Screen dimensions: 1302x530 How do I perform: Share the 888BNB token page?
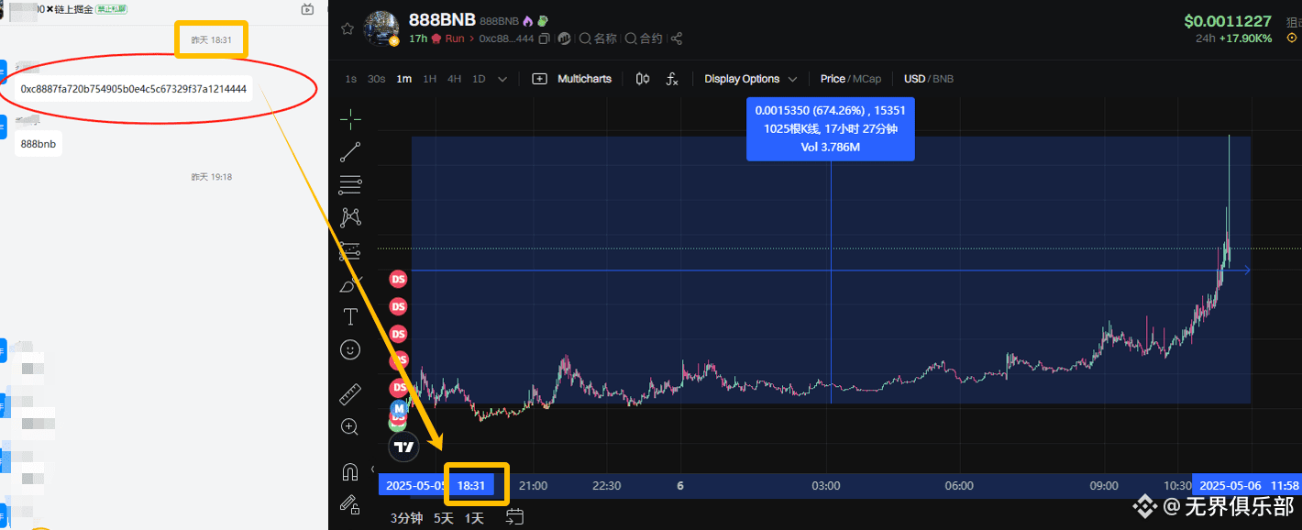pyautogui.click(x=677, y=39)
